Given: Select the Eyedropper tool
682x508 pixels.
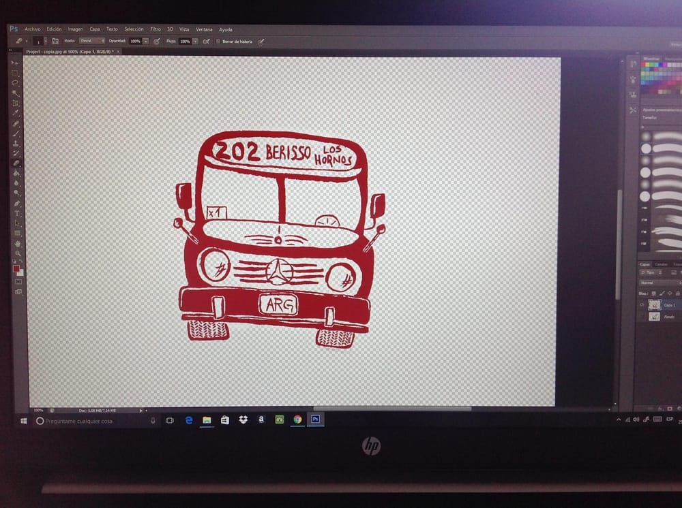Looking at the screenshot, I should [x=16, y=113].
